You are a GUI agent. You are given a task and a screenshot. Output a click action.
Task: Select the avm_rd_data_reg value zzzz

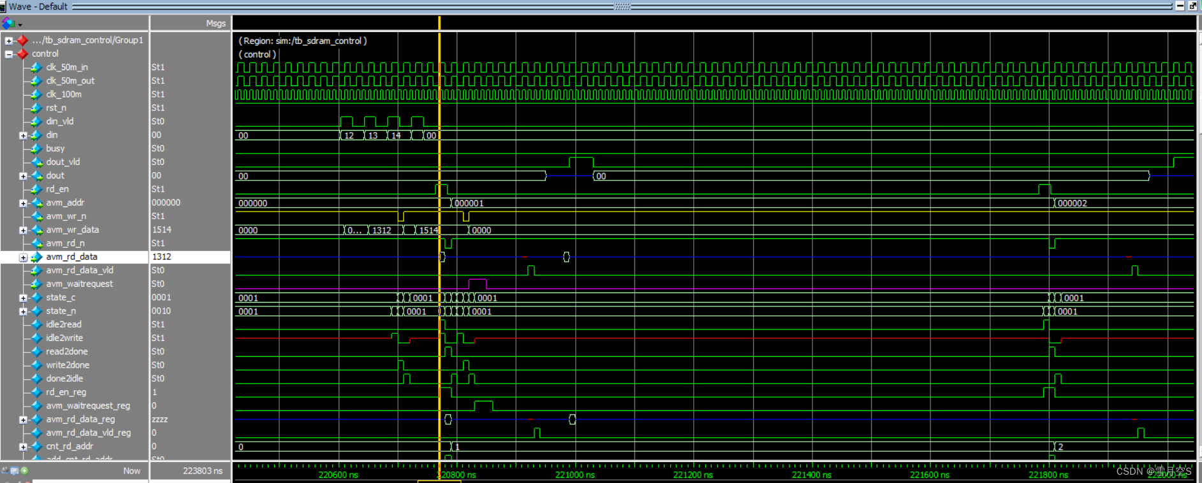click(159, 419)
